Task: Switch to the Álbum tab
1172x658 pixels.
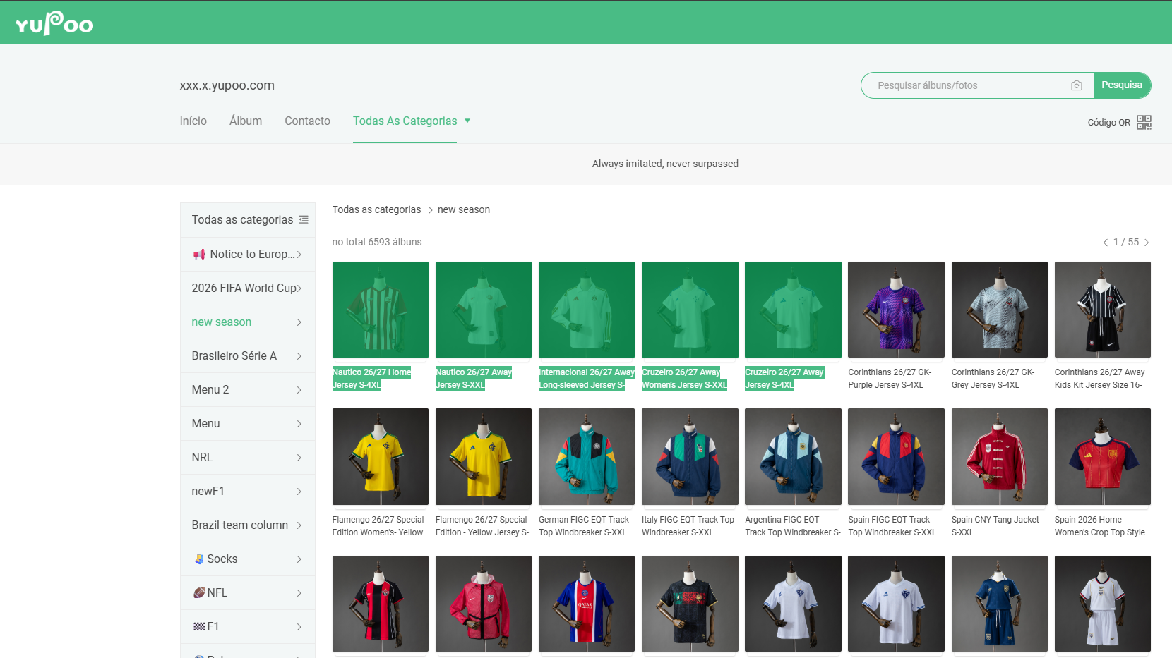Action: click(246, 121)
